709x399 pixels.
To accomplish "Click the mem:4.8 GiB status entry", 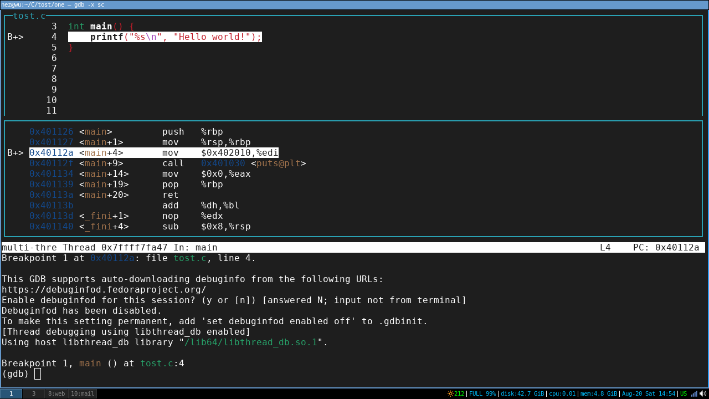I will coord(599,393).
